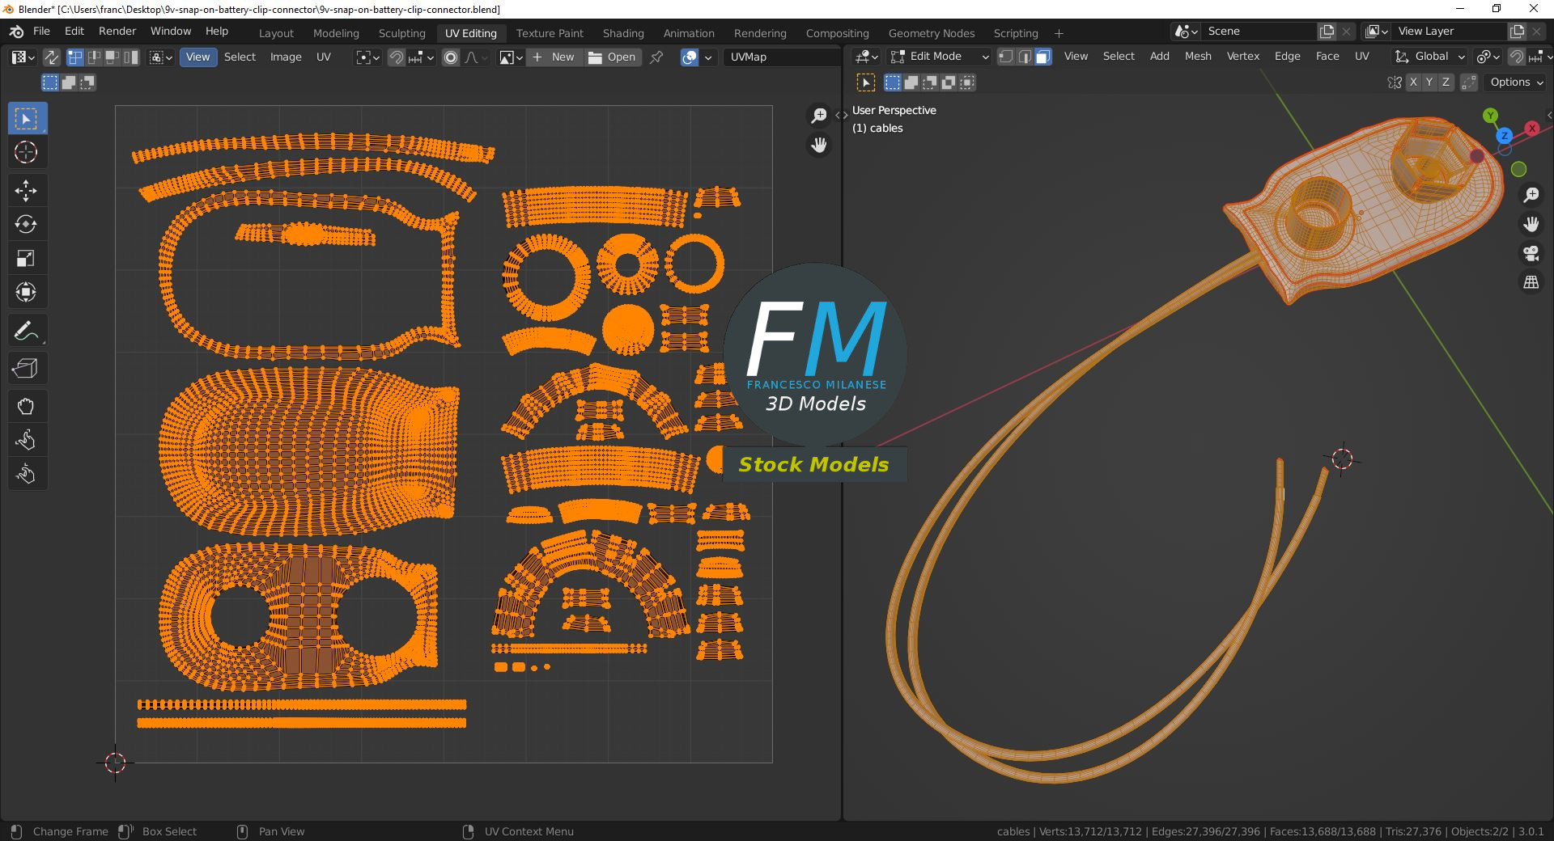The image size is (1554, 841).
Task: Toggle X axis mesh symmetry
Action: tap(1413, 82)
